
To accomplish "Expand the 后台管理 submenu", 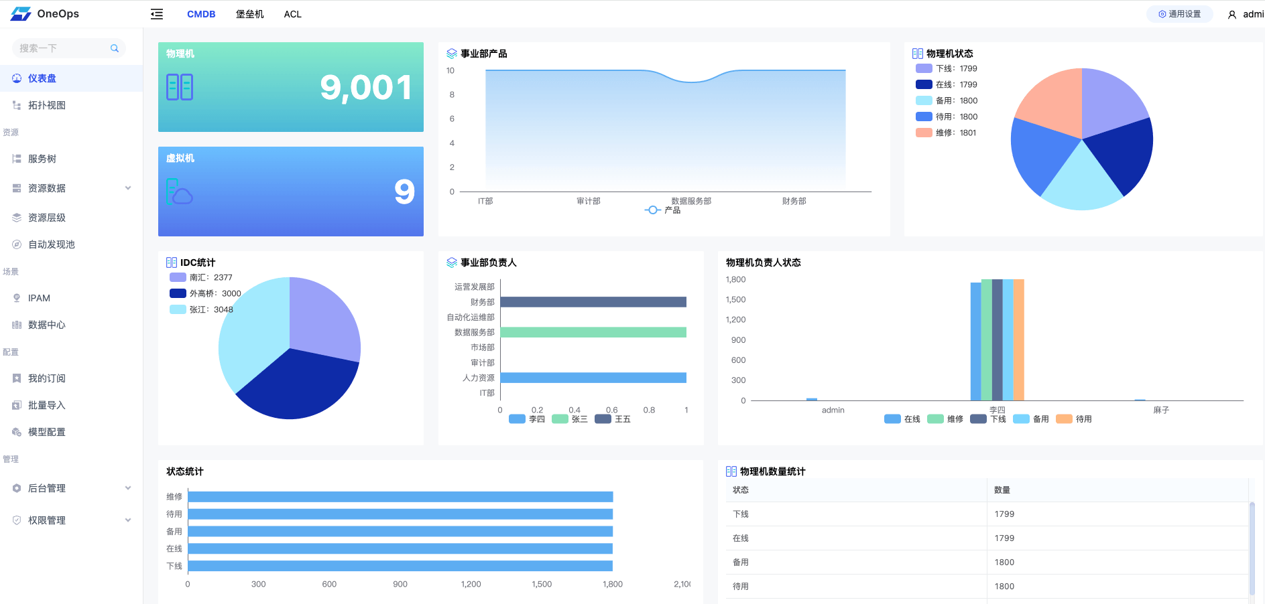I will pos(128,488).
